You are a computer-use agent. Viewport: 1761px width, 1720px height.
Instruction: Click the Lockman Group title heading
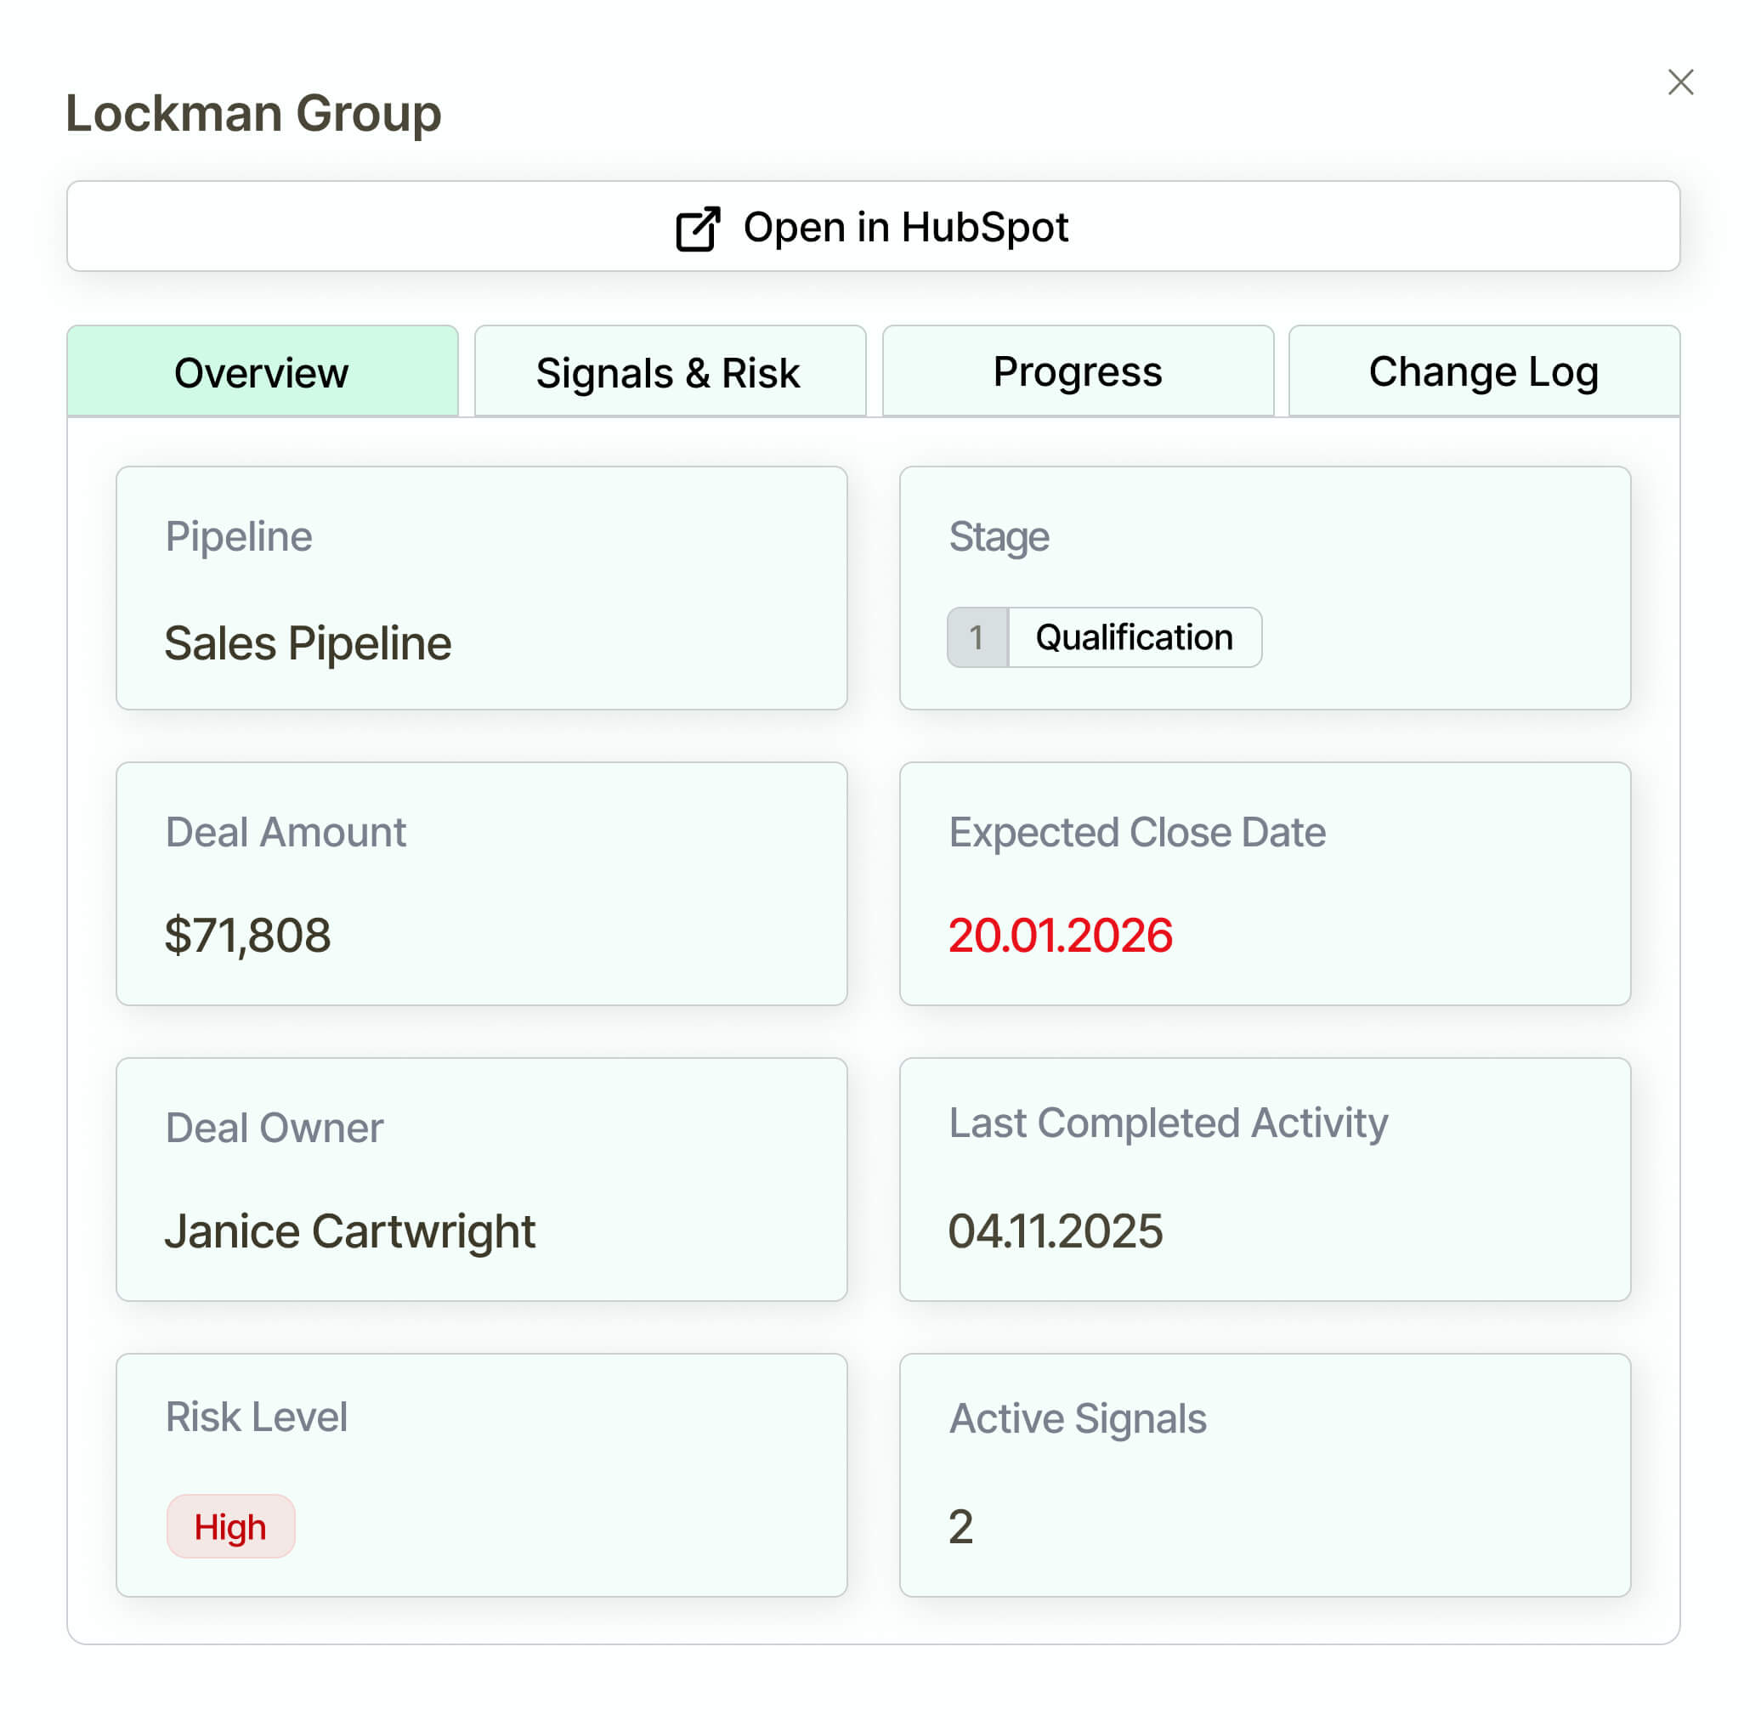click(253, 114)
